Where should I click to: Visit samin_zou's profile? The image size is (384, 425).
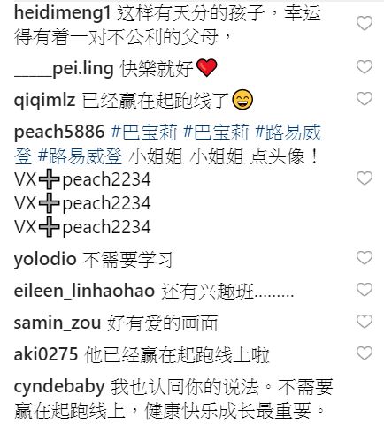(58, 323)
